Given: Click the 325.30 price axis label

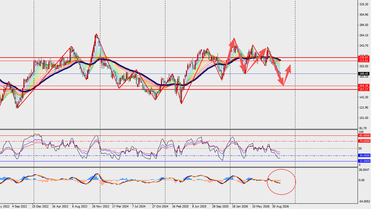Looking at the screenshot, I should pyautogui.click(x=364, y=4).
